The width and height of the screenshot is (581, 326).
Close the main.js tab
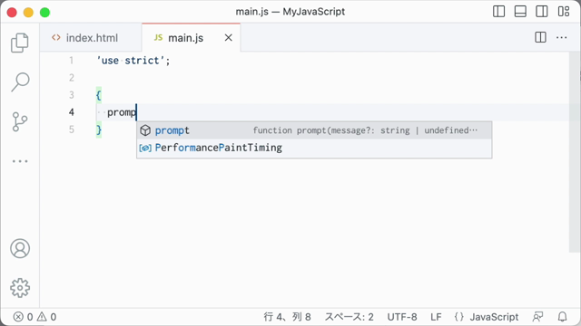[228, 38]
